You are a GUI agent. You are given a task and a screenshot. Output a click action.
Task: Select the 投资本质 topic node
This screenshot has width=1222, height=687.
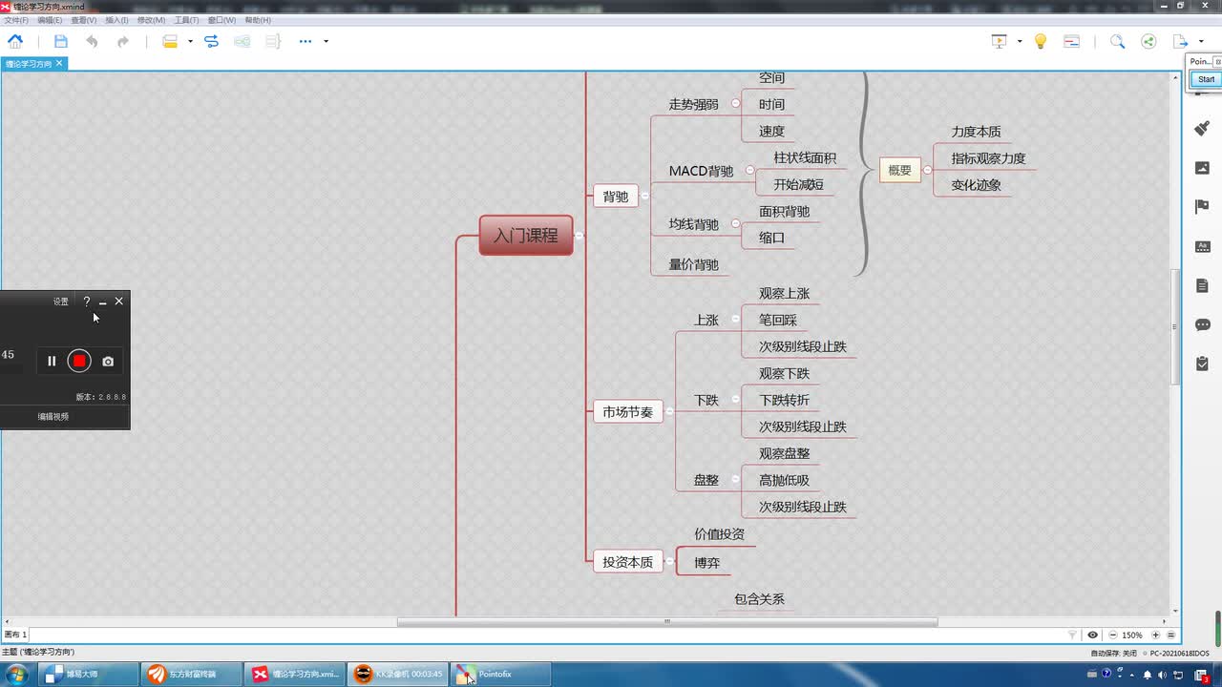[628, 562]
